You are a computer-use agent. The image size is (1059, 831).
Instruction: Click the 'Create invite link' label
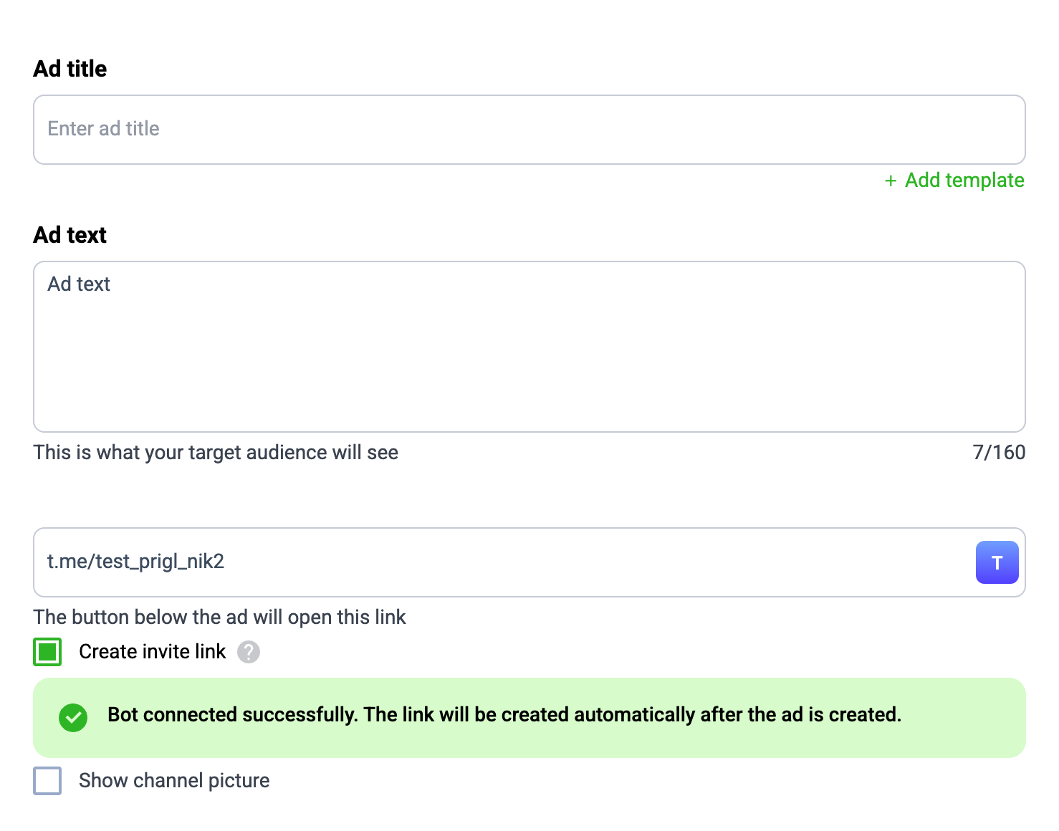click(153, 652)
